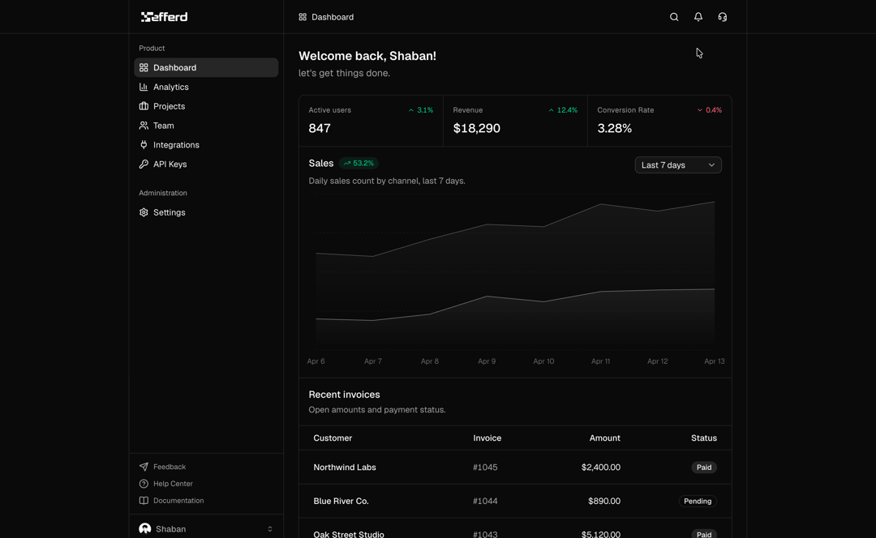Go to Dashboard in sidebar
This screenshot has width=876, height=538.
206,67
